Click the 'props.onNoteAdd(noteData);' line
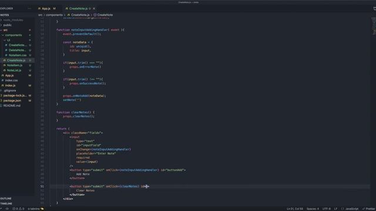The height and width of the screenshot is (211, 376). pos(85,96)
